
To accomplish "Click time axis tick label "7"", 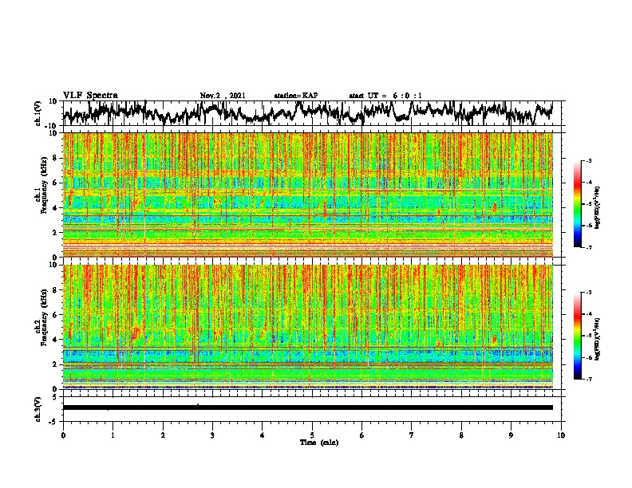I will (x=412, y=435).
